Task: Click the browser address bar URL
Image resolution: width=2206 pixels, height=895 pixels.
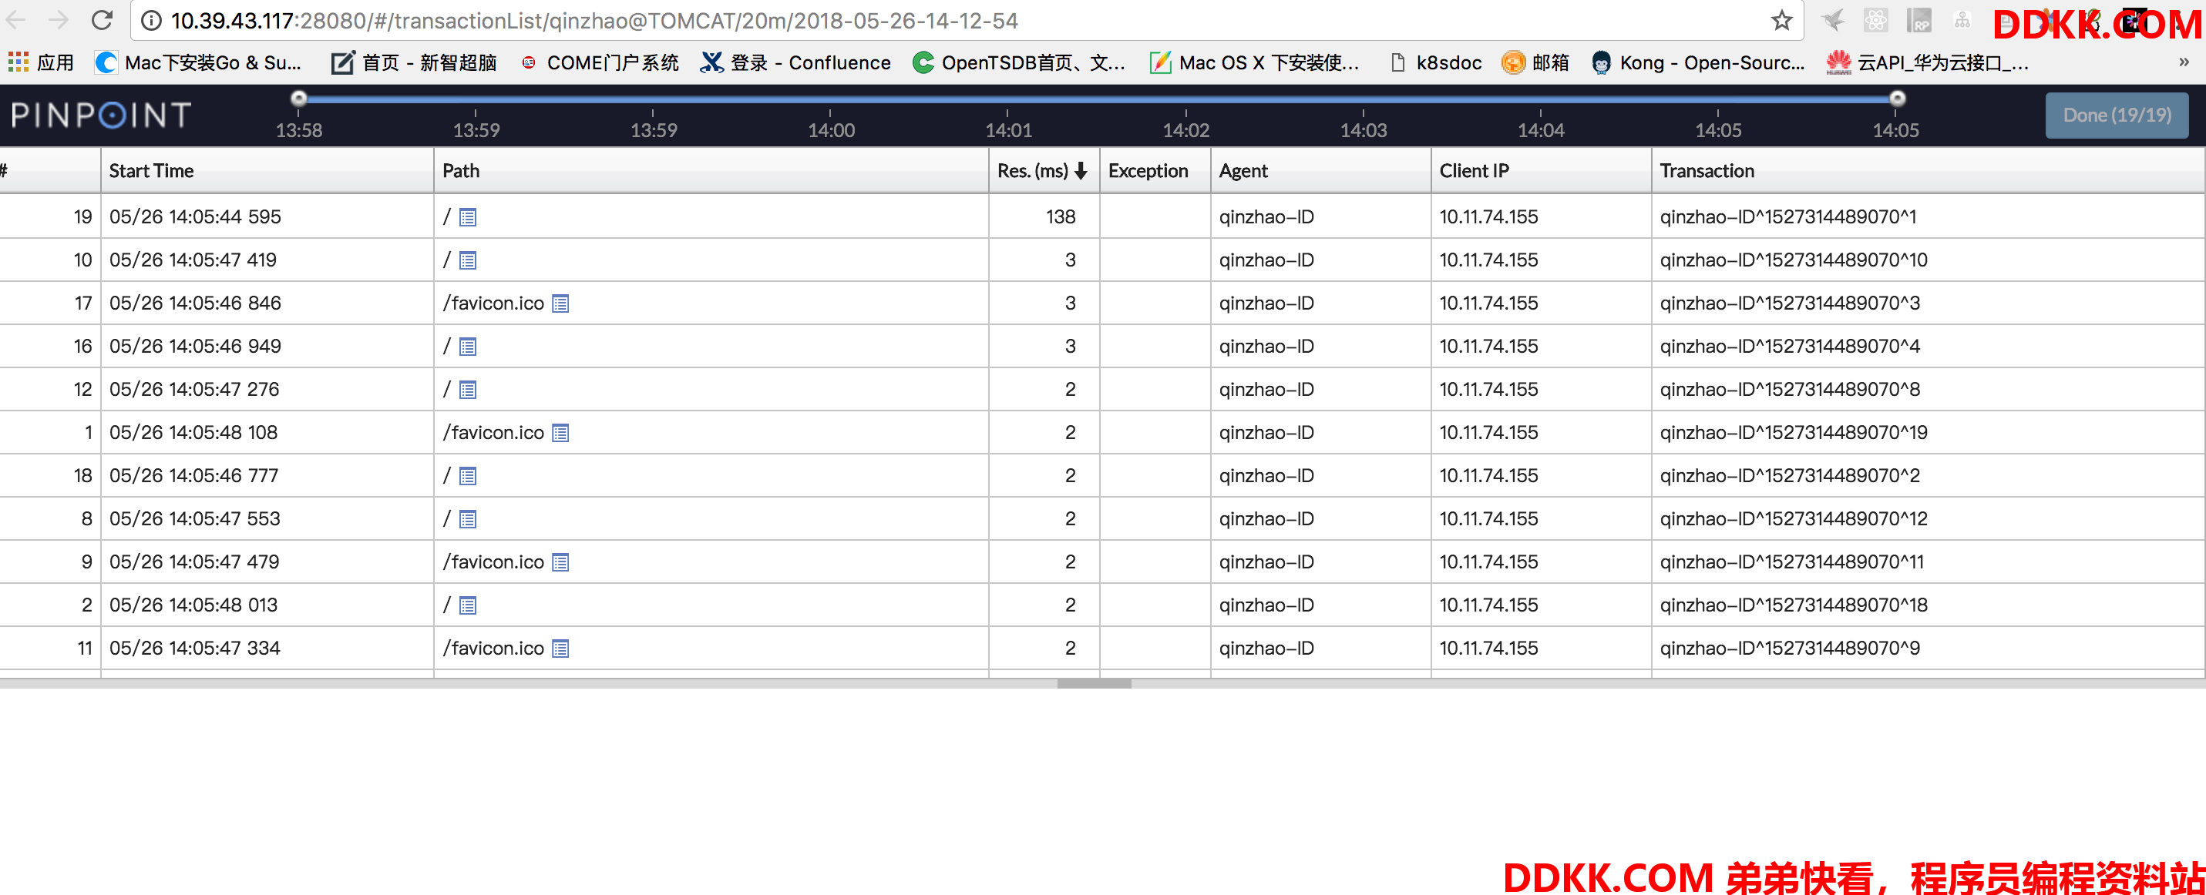Action: [594, 21]
